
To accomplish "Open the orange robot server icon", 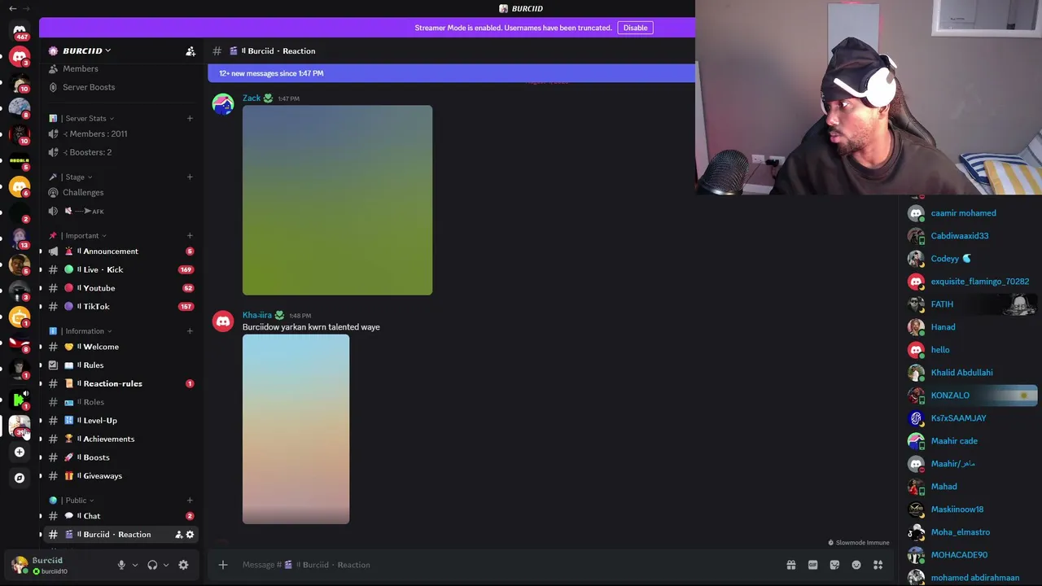I will coord(20,317).
